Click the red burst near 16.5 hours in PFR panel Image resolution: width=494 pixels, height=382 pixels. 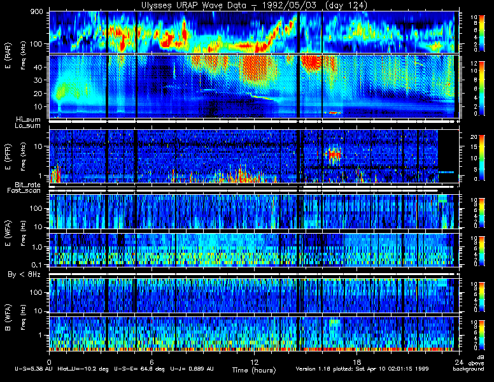pyautogui.click(x=334, y=155)
